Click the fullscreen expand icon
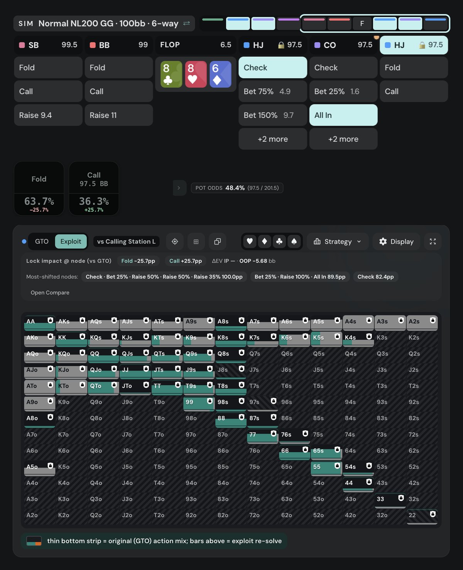The height and width of the screenshot is (570, 463). (433, 241)
